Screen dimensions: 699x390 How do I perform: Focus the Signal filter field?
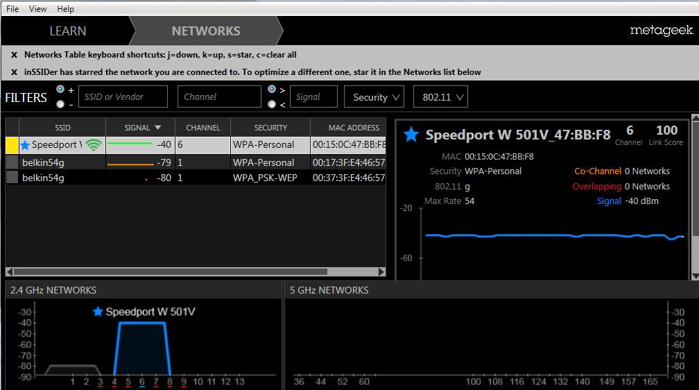[x=314, y=96]
